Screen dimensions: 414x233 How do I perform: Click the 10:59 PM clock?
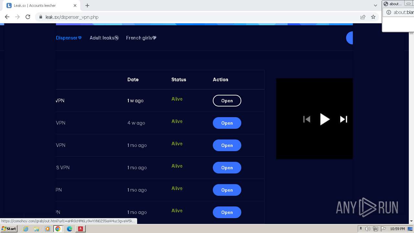click(x=397, y=229)
